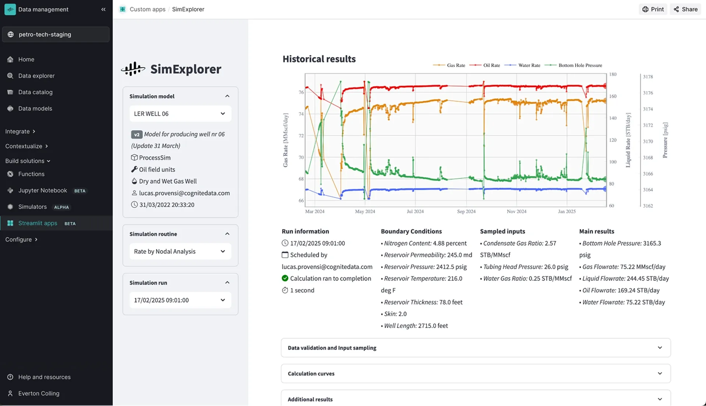Click the Historical results chart plot area

tap(456, 140)
